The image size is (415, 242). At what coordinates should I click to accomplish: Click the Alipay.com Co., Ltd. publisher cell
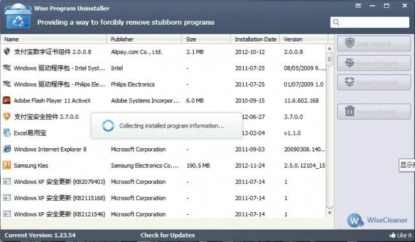[136, 52]
